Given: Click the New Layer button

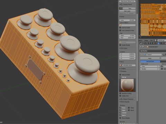Looking at the screenshot, I should click(127, 11).
